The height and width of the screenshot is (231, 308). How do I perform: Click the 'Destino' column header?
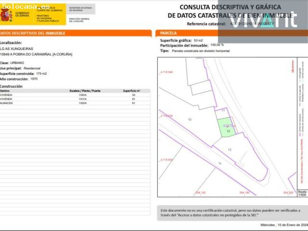tap(5, 91)
